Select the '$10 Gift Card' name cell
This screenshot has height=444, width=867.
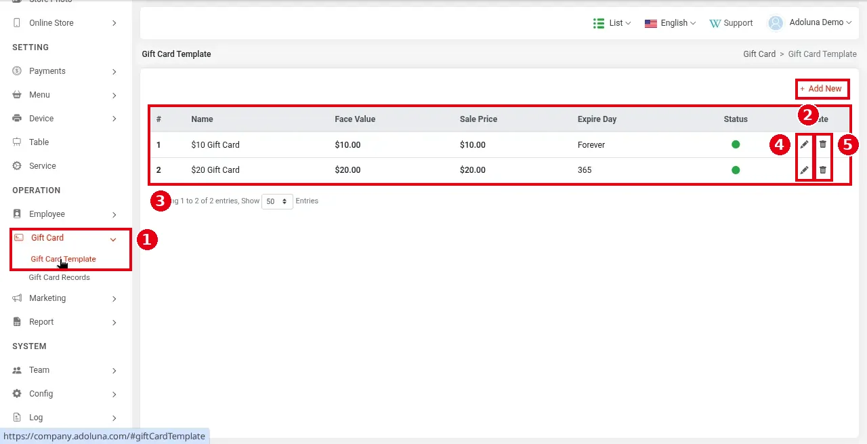[x=215, y=145]
